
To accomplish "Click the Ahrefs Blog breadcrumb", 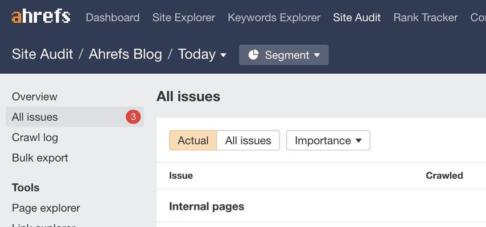I will click(125, 54).
